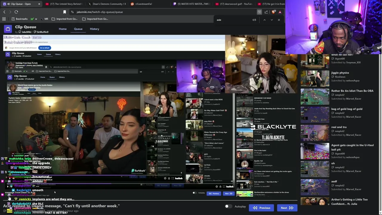The width and height of the screenshot is (382, 215).
Task: Open JakeMiki GitHub link under Clip Queue
Action: click(x=25, y=32)
